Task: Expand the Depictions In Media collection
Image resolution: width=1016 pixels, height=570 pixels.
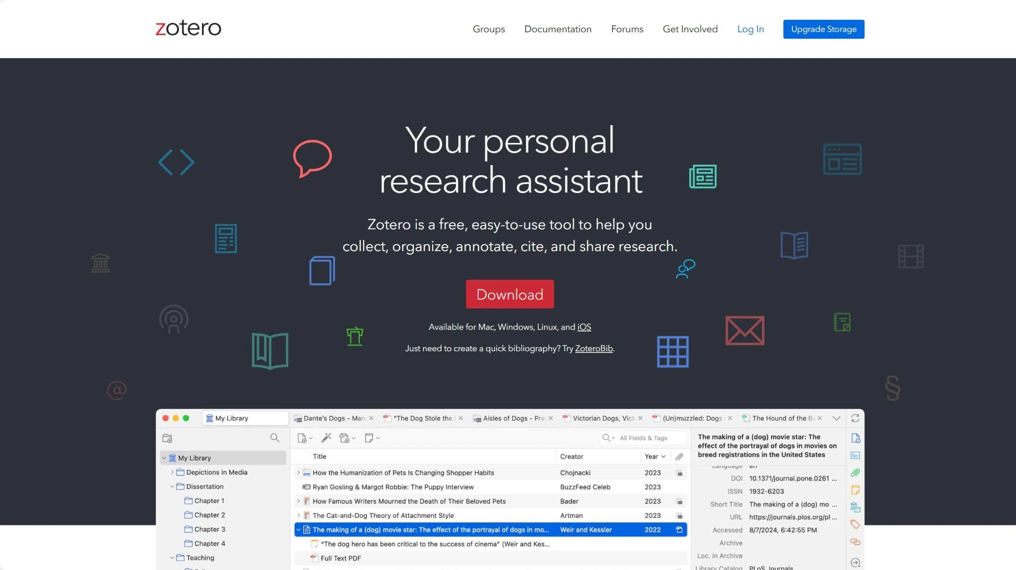Action: coord(172,472)
